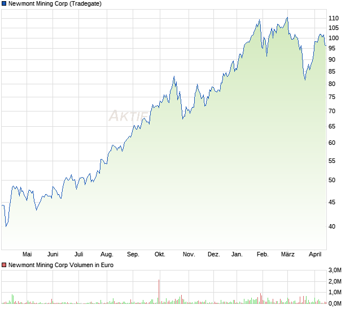Screen dimensions: 350x309
Task: Click the 'Juli' month label
Action: (x=79, y=254)
